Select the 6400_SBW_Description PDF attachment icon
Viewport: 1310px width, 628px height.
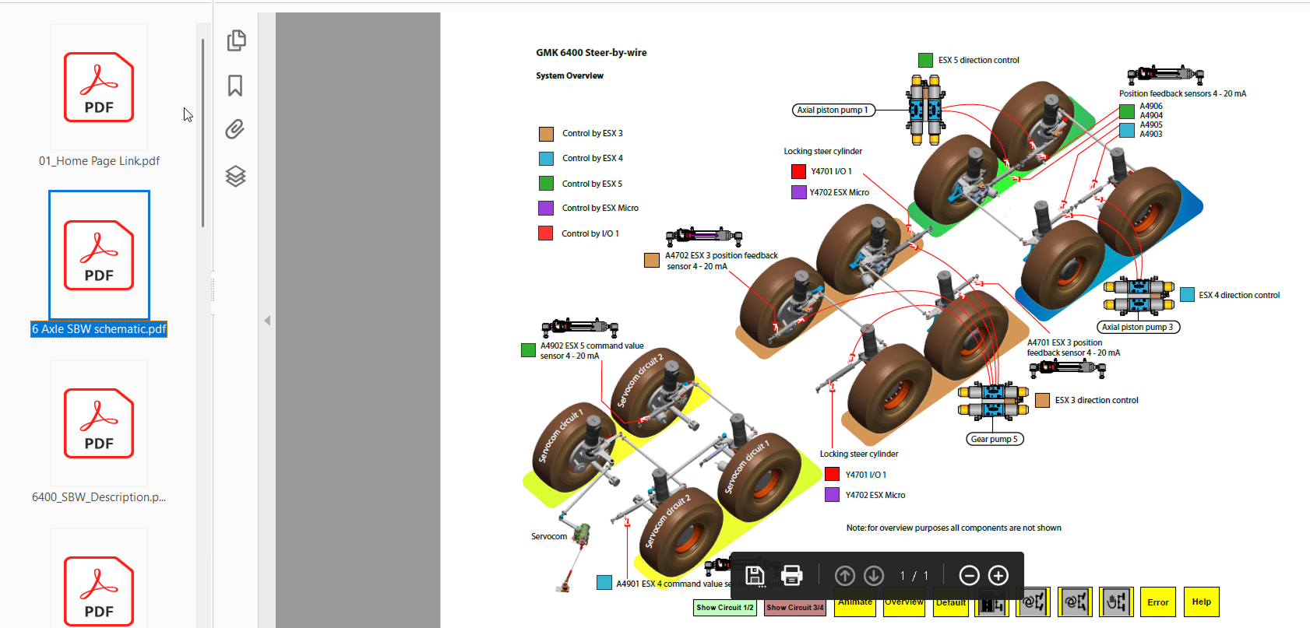[x=99, y=423]
